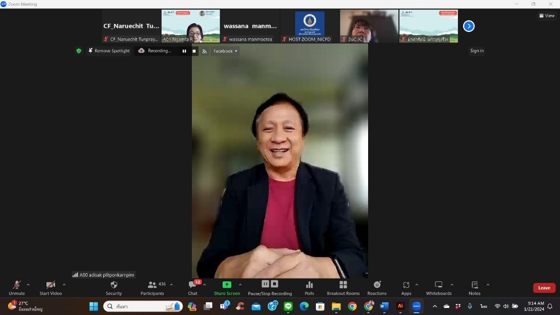Open Microsoft Teams from taskbar

tap(224, 306)
